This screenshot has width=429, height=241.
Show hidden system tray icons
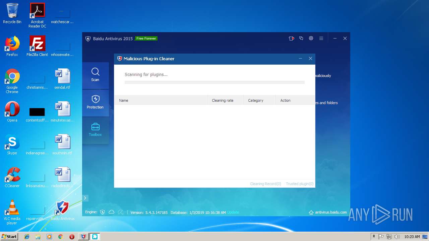tap(374, 237)
